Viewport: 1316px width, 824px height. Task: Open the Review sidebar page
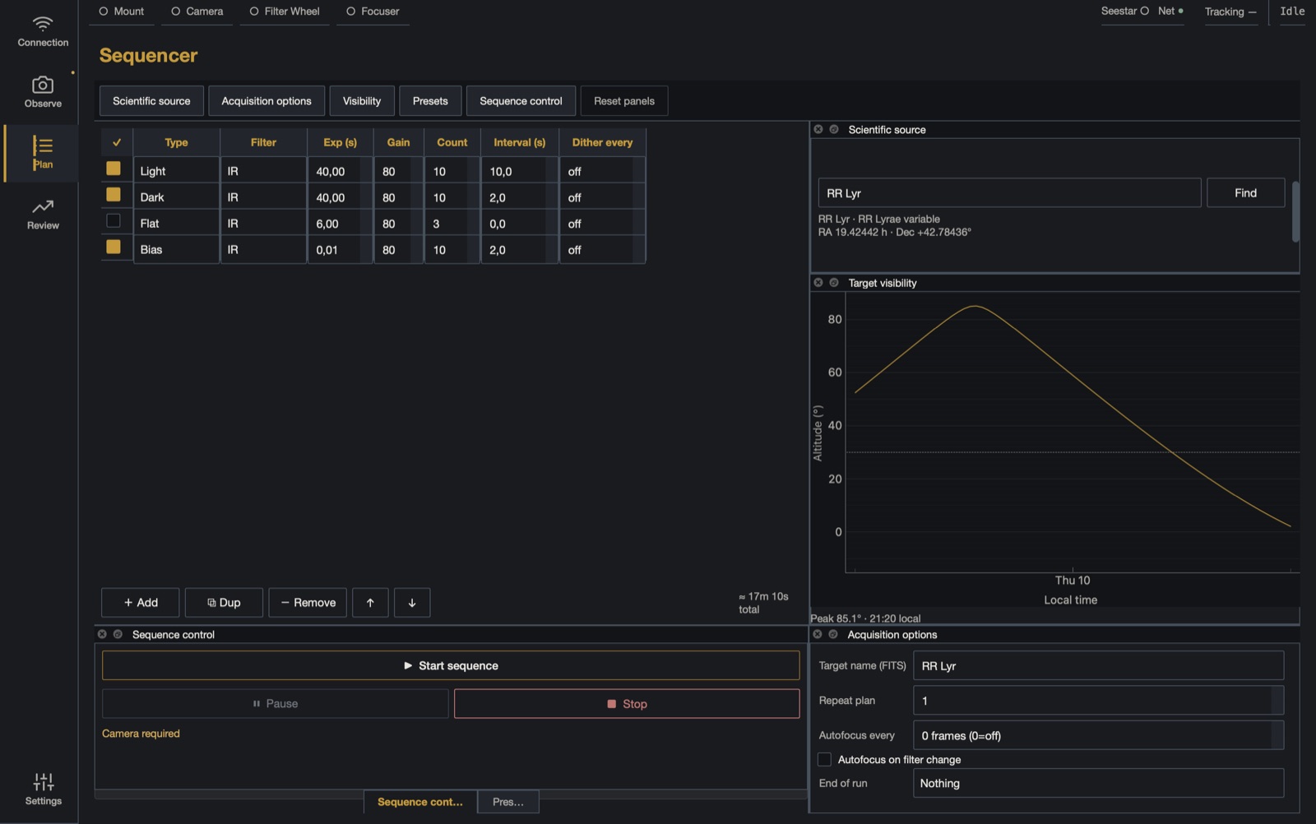coord(43,214)
